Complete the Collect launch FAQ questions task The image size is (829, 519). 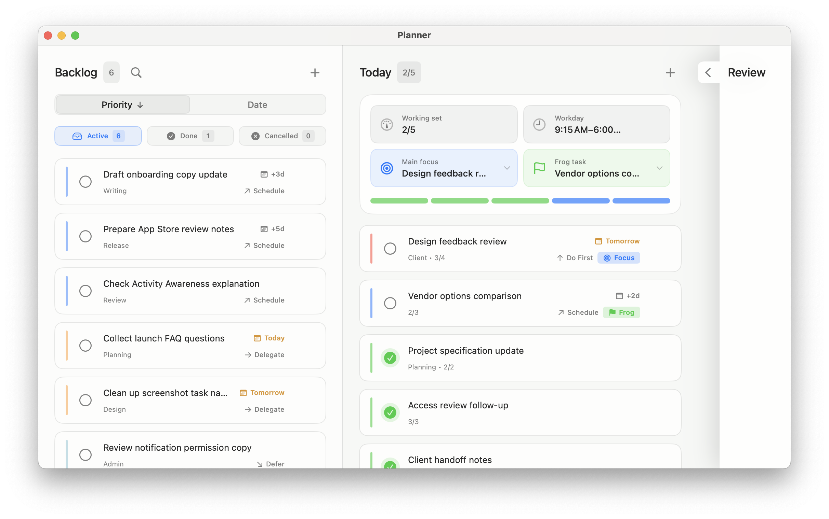(85, 345)
